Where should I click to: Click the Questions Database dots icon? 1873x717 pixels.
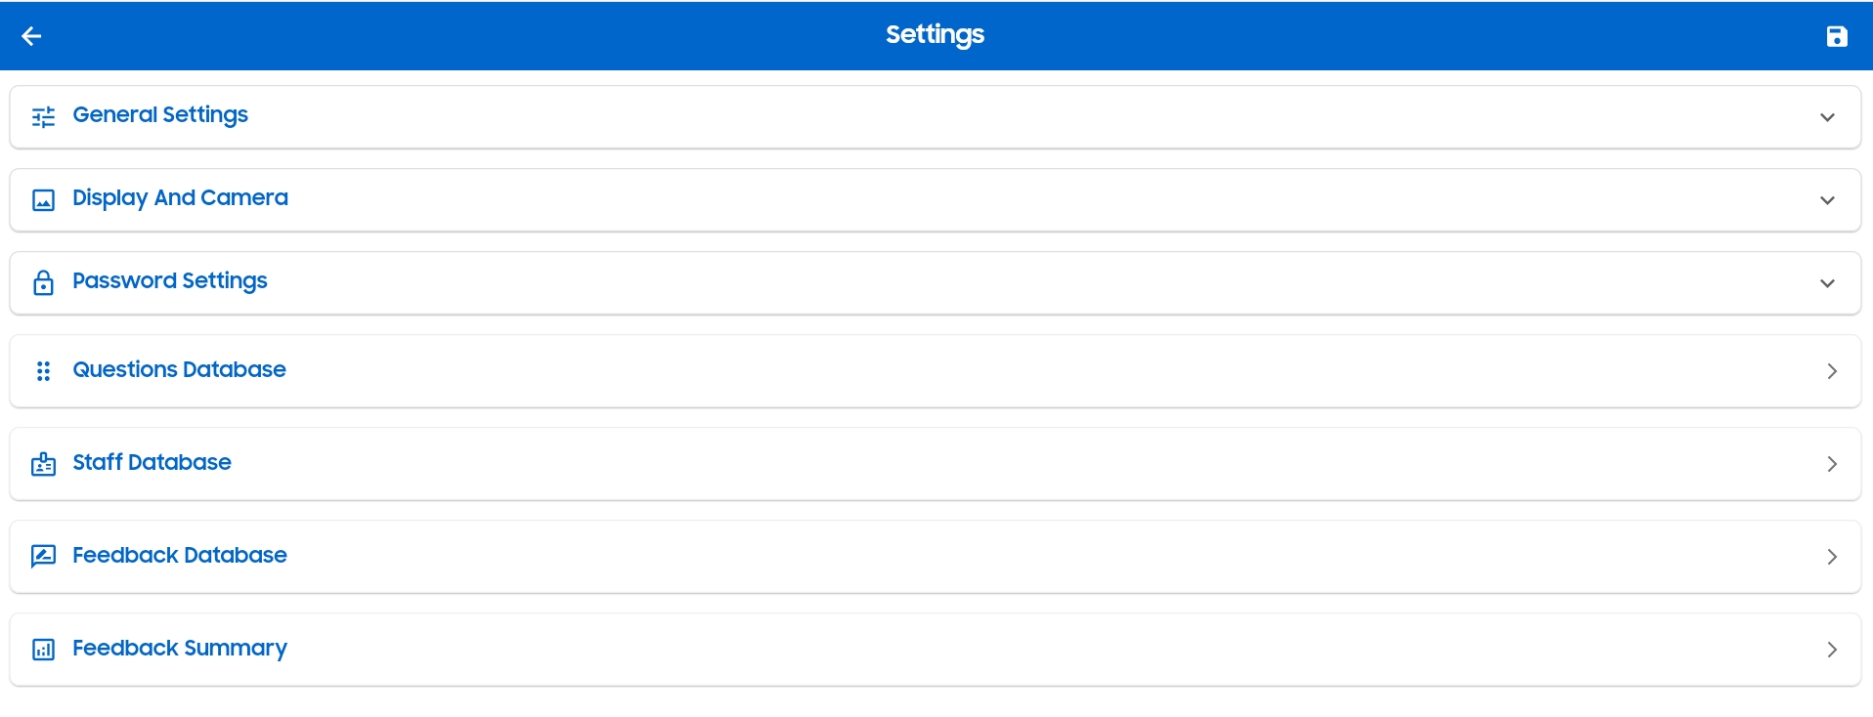click(x=43, y=371)
